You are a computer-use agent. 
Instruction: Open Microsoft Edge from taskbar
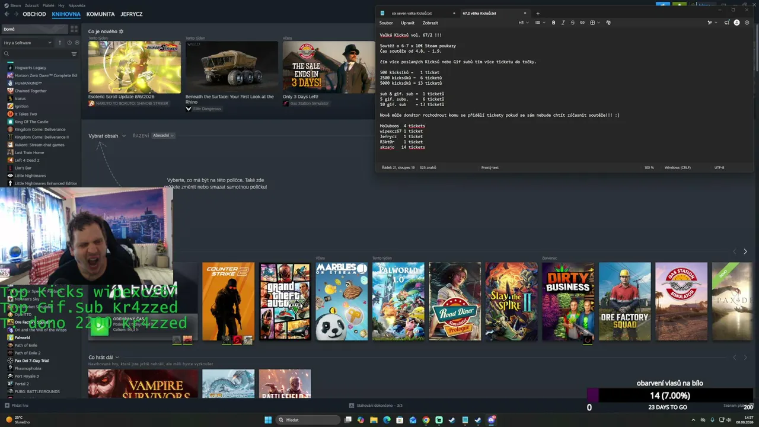pyautogui.click(x=387, y=420)
